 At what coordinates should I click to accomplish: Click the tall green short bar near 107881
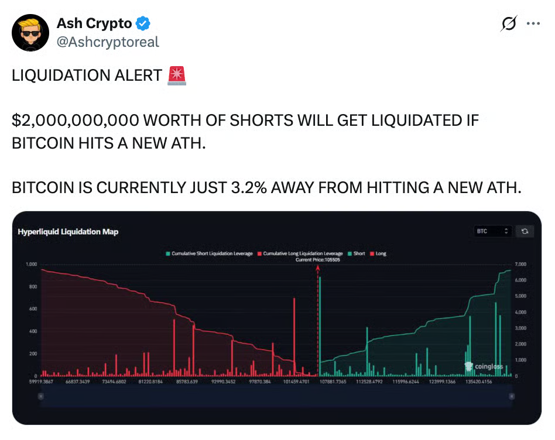coord(320,328)
